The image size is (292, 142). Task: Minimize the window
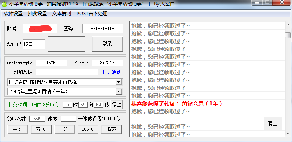257,2
